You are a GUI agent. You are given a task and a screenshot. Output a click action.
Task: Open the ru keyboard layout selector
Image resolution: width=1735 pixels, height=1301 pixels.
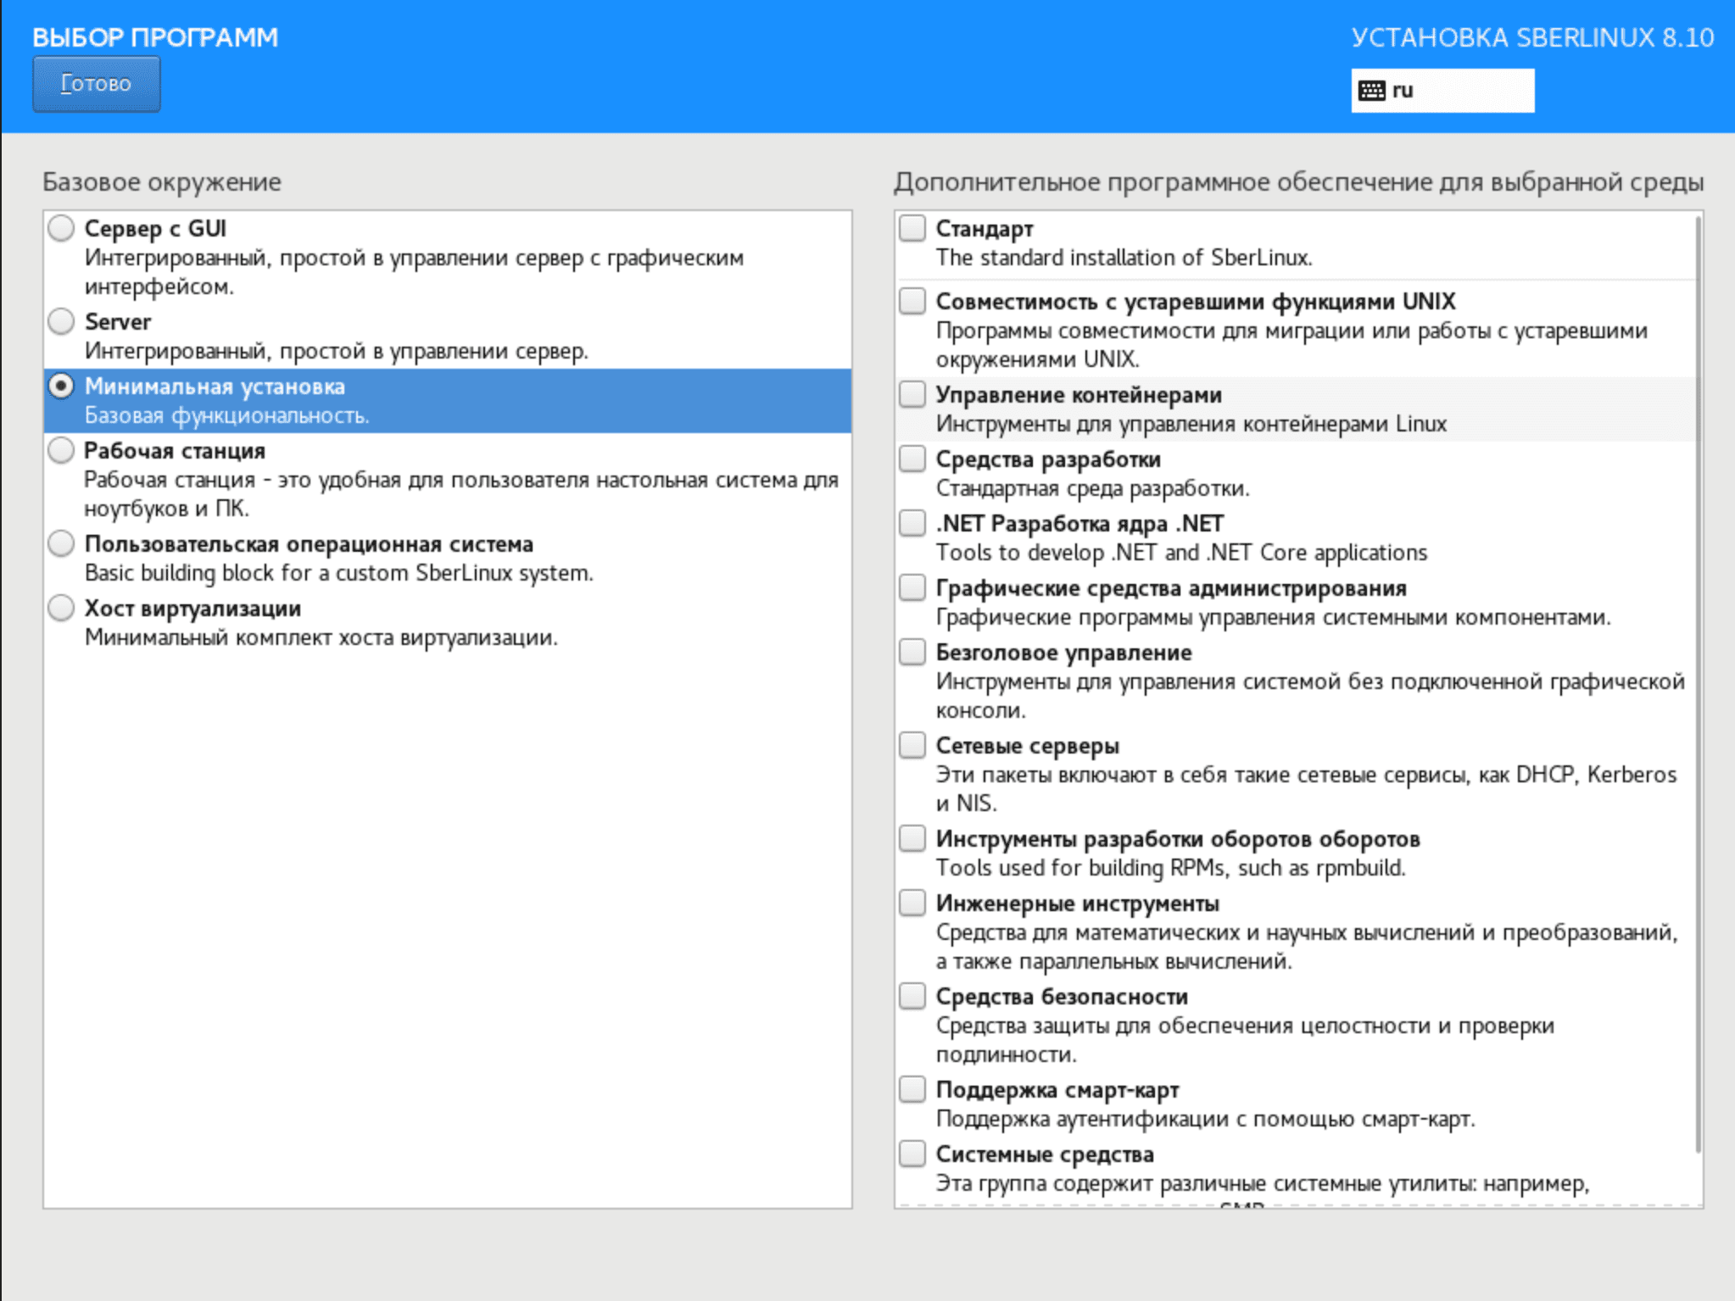point(1442,91)
